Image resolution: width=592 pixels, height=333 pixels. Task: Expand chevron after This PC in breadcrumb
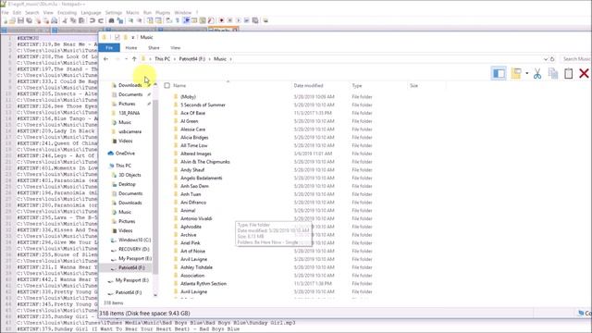pyautogui.click(x=175, y=59)
